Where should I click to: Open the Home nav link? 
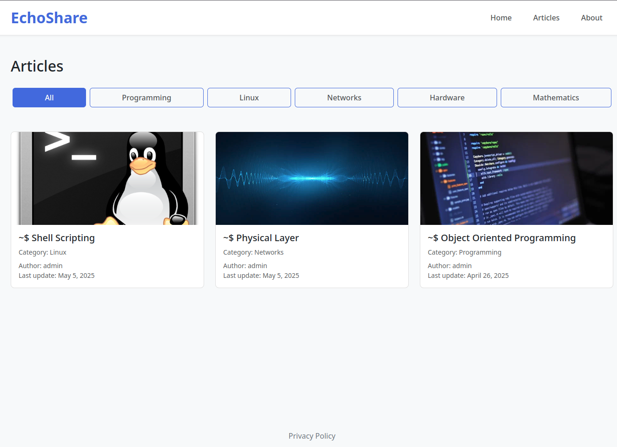(x=501, y=18)
